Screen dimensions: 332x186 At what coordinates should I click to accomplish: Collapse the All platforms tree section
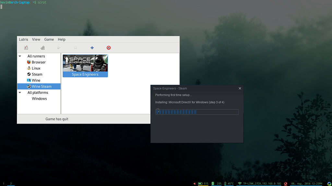[x=20, y=93]
